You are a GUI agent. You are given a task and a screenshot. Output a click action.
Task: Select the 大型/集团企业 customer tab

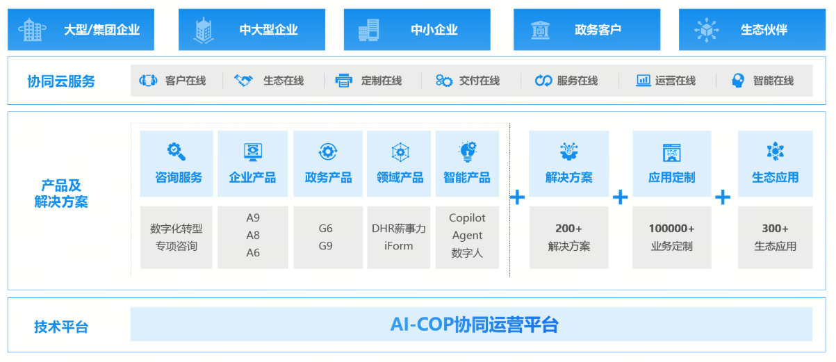pyautogui.click(x=81, y=30)
